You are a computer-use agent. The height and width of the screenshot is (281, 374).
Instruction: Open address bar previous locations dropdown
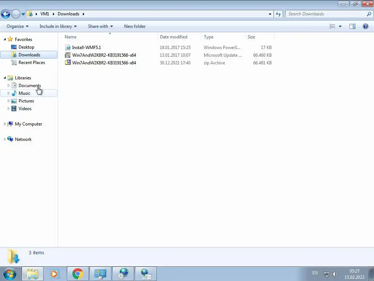coord(270,14)
